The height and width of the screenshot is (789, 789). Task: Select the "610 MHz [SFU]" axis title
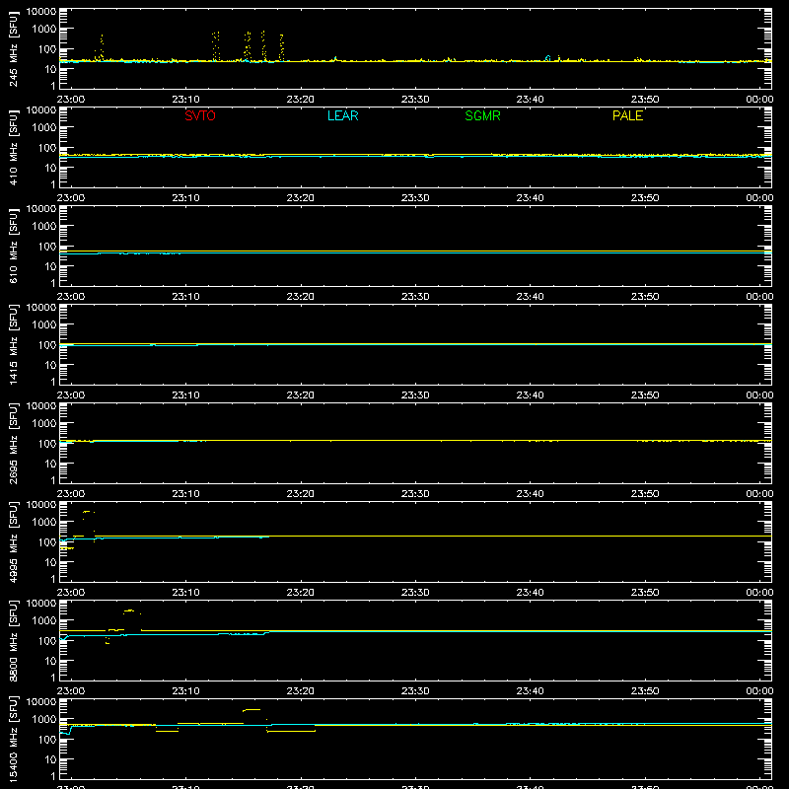point(14,247)
